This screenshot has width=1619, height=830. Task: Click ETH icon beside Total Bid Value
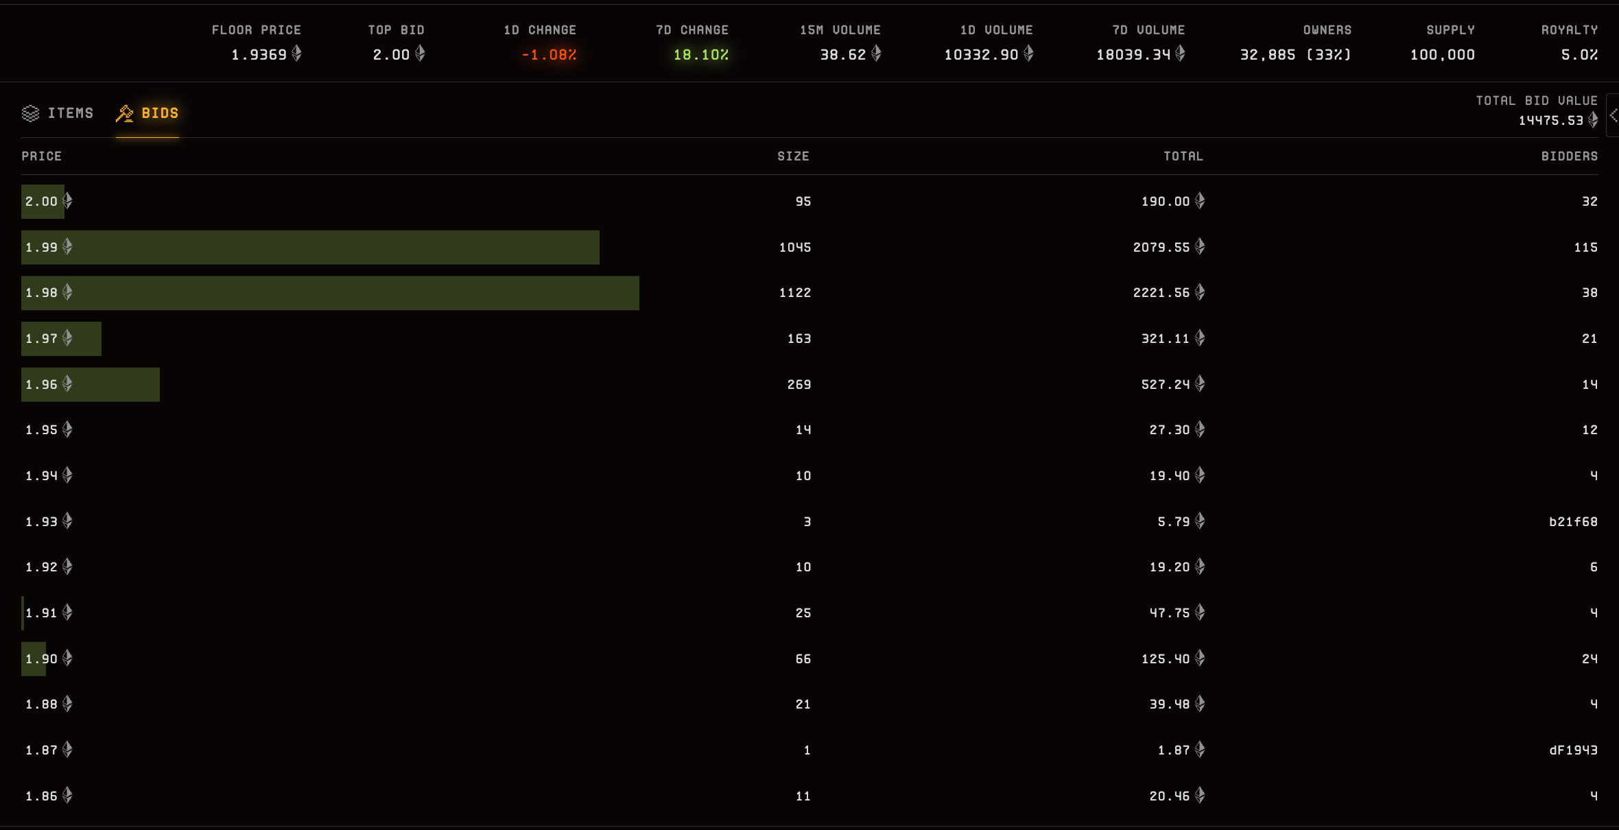pos(1593,120)
